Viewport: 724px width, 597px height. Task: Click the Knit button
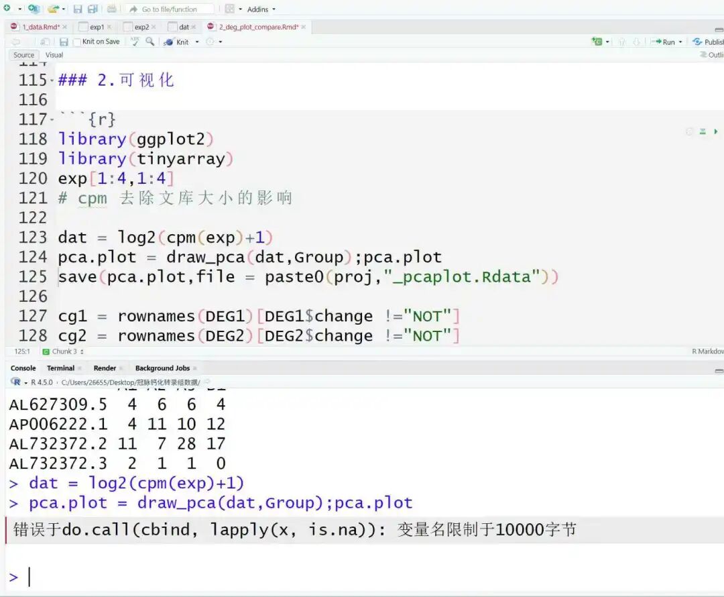pyautogui.click(x=176, y=42)
